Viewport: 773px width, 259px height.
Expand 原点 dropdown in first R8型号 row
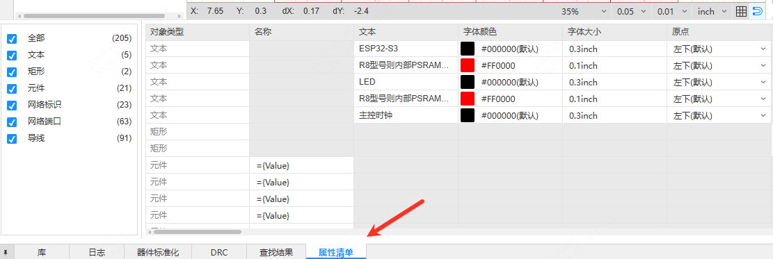coord(763,65)
